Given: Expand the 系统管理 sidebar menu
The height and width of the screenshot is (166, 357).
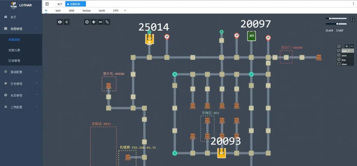Looking at the screenshot, I should (x=21, y=95).
